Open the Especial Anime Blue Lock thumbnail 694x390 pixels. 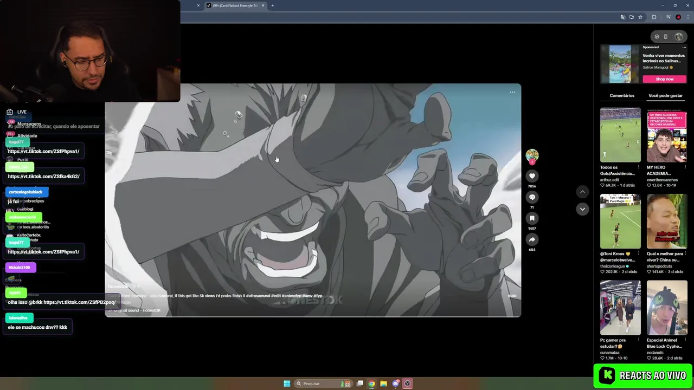tap(667, 308)
